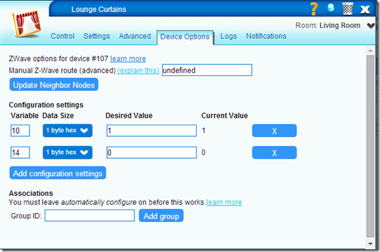380x252 pixels.
Task: Edit desired value for variable 14
Action: tap(152, 152)
